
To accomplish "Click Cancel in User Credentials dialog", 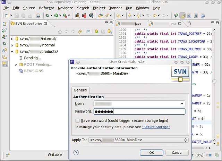I will click(x=177, y=153).
